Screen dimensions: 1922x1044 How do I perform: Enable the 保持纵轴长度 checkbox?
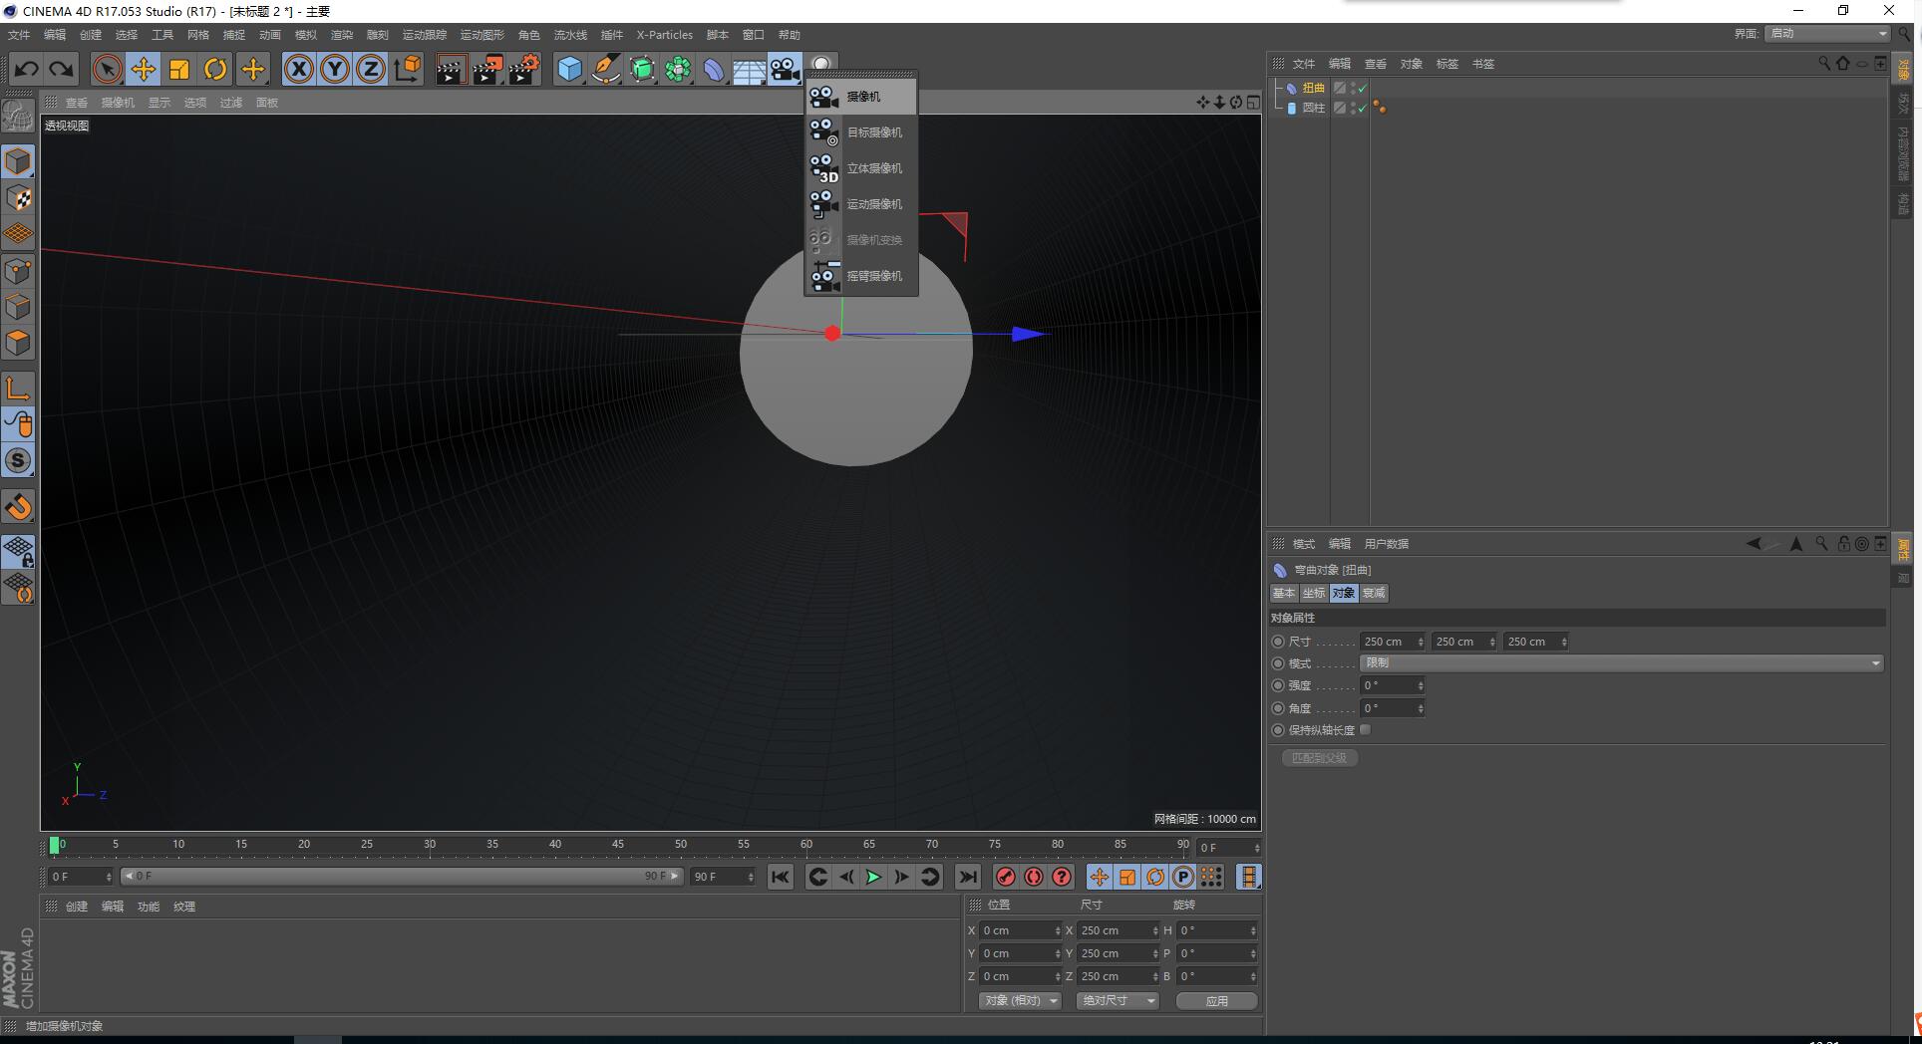pyautogui.click(x=1366, y=730)
